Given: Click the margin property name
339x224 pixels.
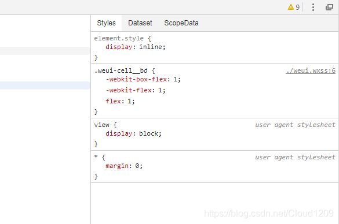Looking at the screenshot, I should [x=117, y=166].
